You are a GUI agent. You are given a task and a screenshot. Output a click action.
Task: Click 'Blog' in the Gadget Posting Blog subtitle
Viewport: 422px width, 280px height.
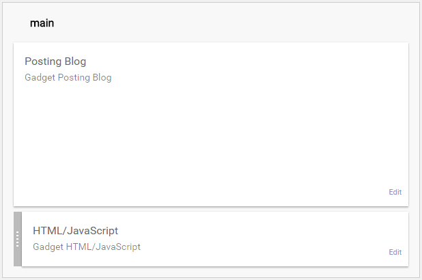(102, 78)
